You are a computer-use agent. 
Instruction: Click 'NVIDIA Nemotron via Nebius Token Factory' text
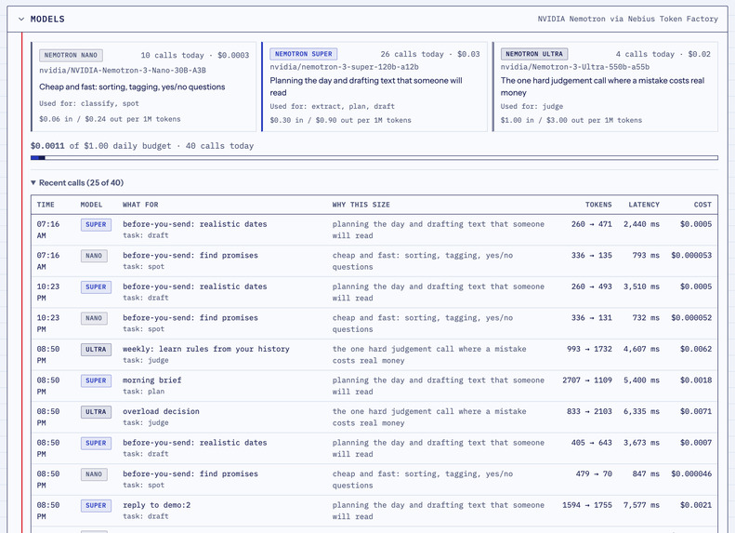(x=627, y=19)
